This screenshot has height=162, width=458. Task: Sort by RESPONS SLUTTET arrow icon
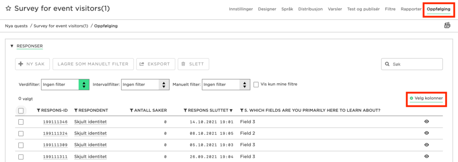click(231, 110)
